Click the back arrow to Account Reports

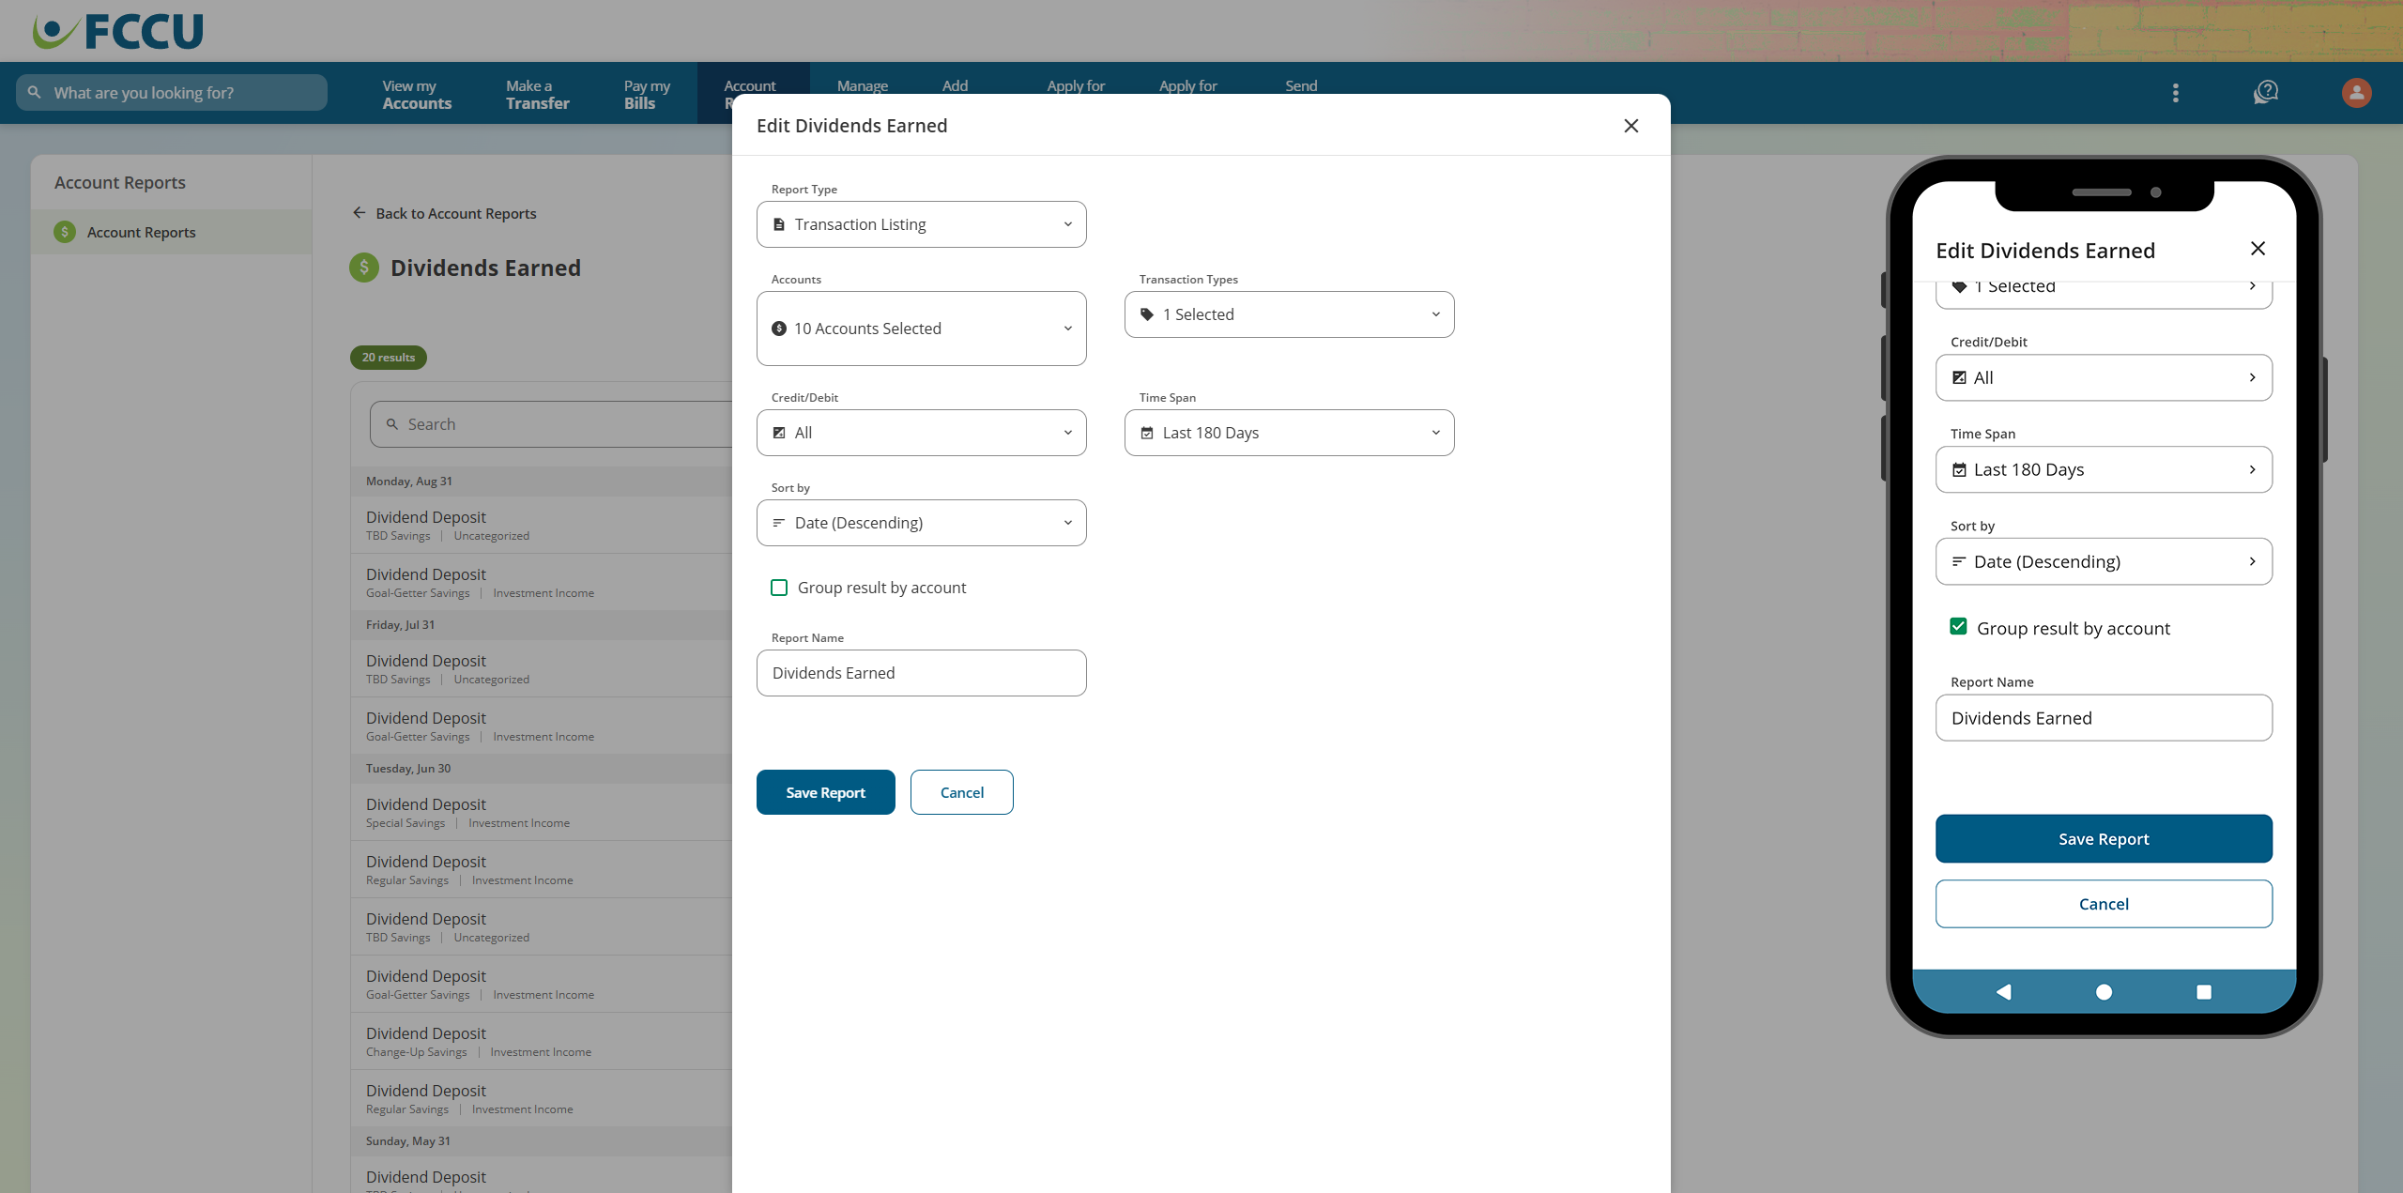point(359,213)
